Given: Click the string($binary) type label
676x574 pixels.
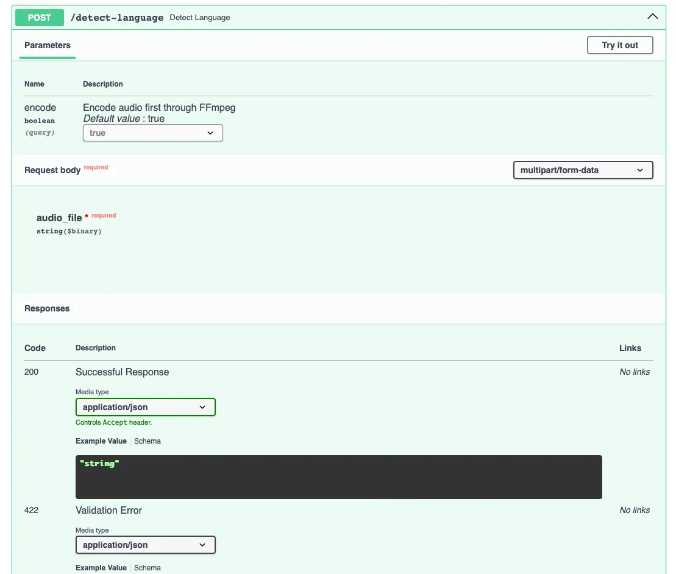Looking at the screenshot, I should click(69, 231).
